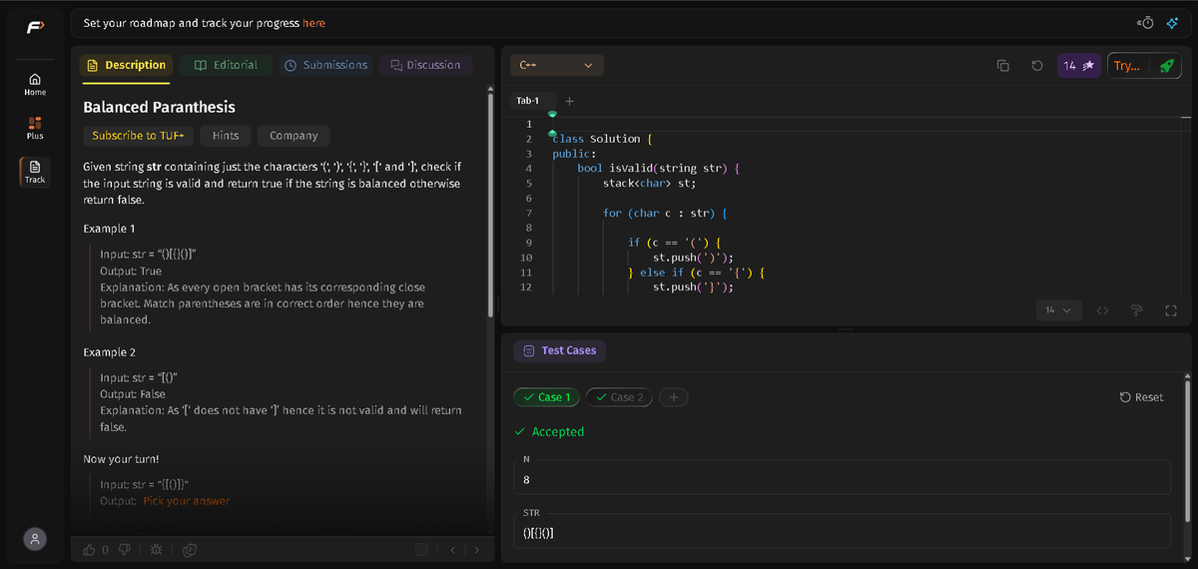1198x569 pixels.
Task: Click the stopwatch timer icon
Action: (1146, 23)
